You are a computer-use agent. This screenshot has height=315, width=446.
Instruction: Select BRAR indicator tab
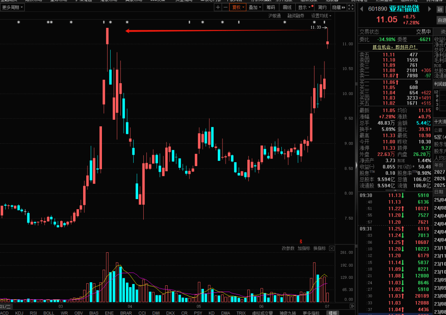(x=126, y=313)
